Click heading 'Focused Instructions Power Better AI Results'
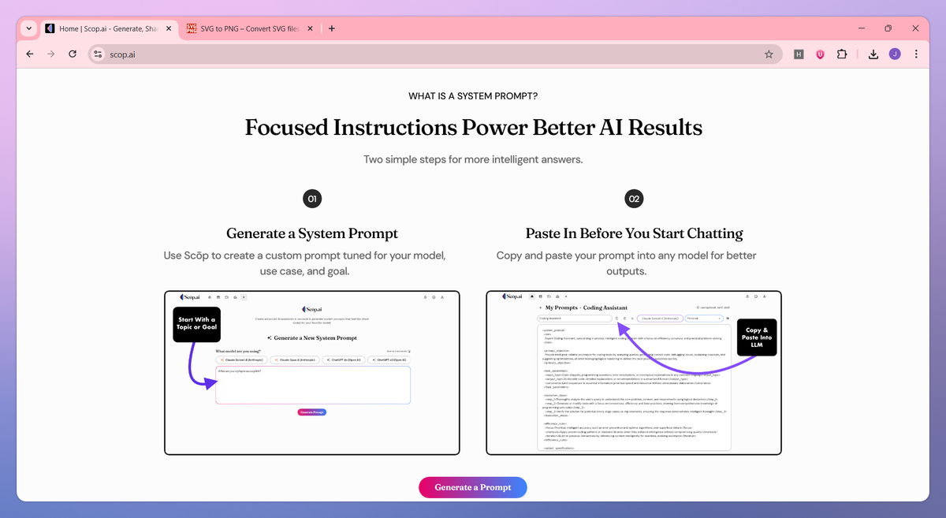The width and height of the screenshot is (946, 518). [473, 127]
